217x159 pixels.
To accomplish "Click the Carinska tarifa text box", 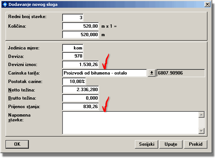I will point(105,73).
